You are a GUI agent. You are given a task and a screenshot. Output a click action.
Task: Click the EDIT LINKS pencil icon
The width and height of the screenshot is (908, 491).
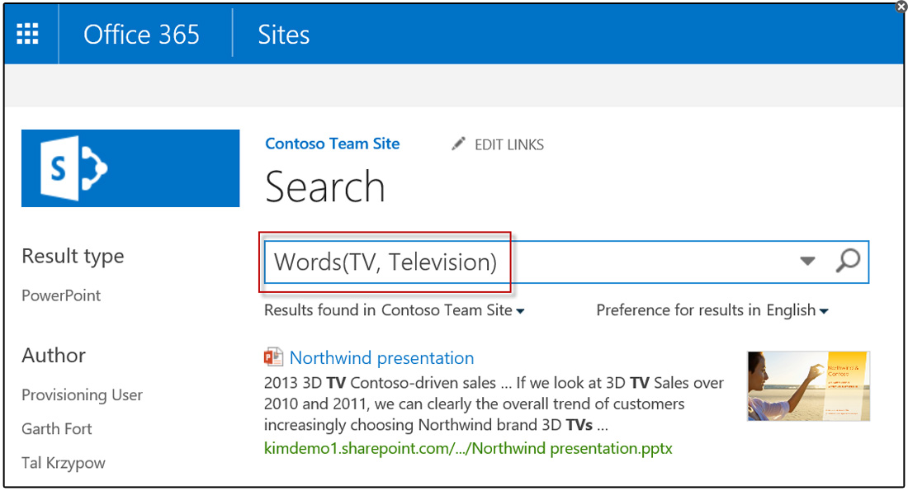click(x=459, y=144)
